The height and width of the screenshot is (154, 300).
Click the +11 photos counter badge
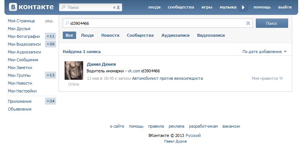pos(50,36)
